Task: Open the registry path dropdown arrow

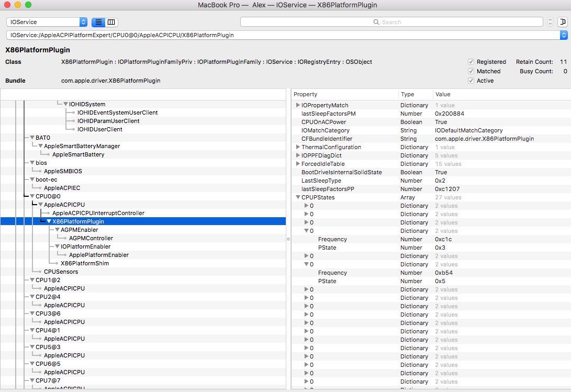Action: point(564,35)
